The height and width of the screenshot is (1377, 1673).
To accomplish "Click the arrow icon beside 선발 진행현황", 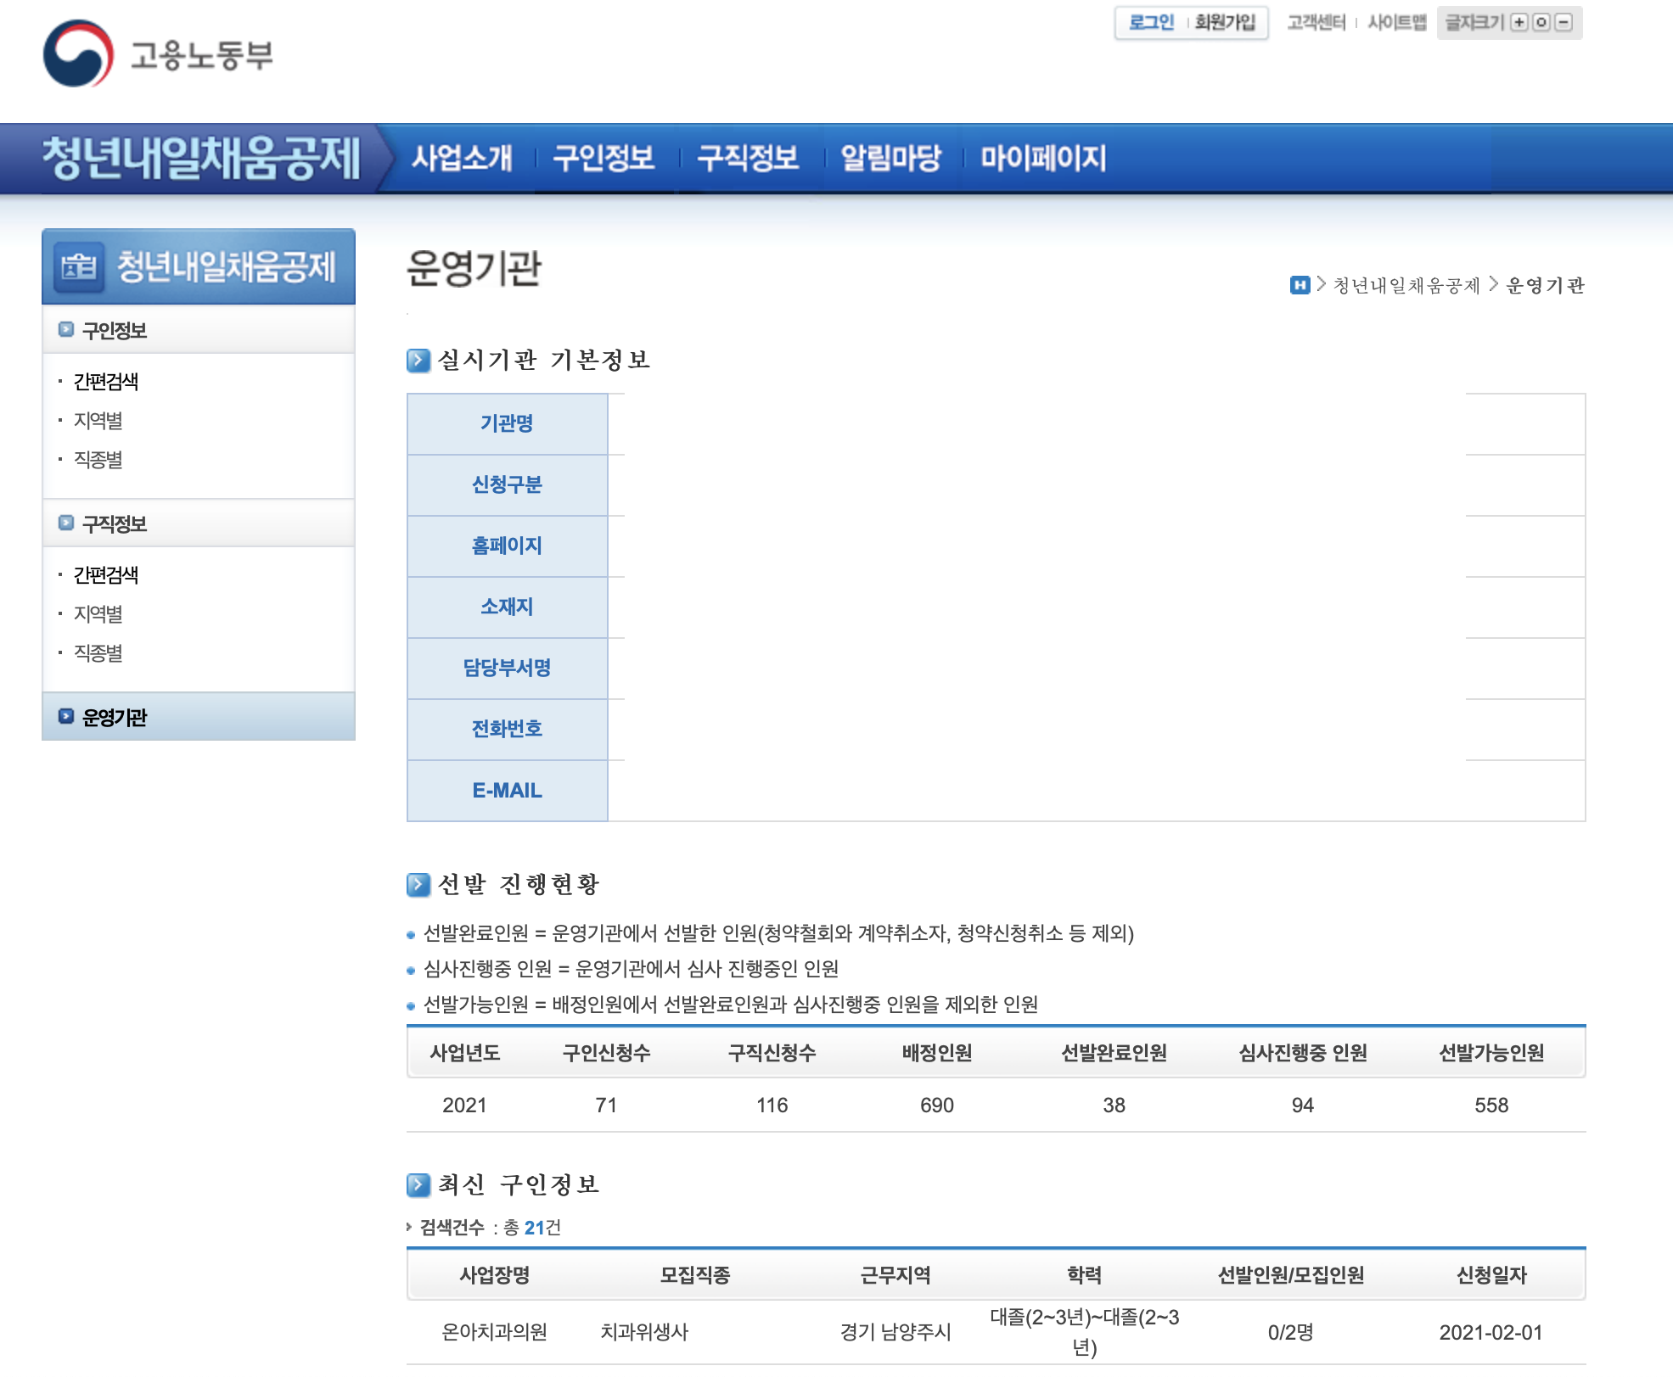I will pos(418,885).
